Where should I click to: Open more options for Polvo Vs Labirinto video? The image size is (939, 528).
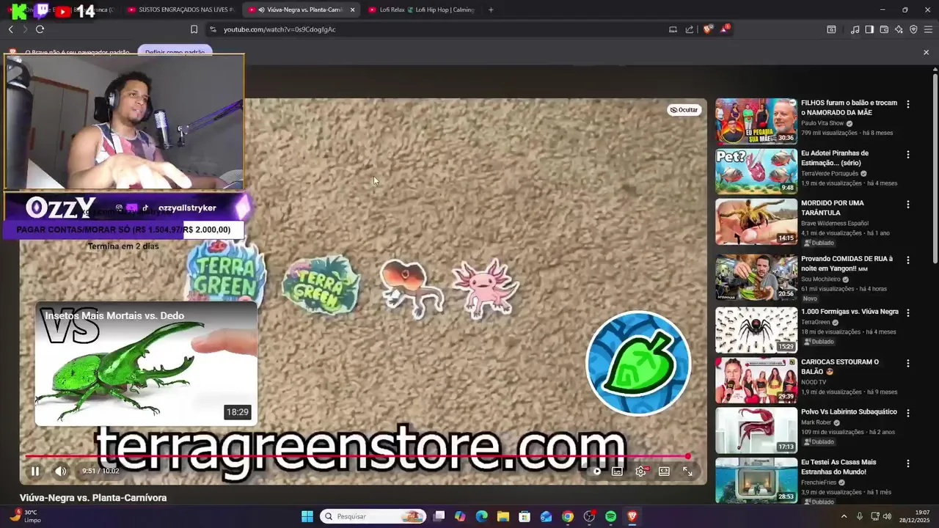907,413
